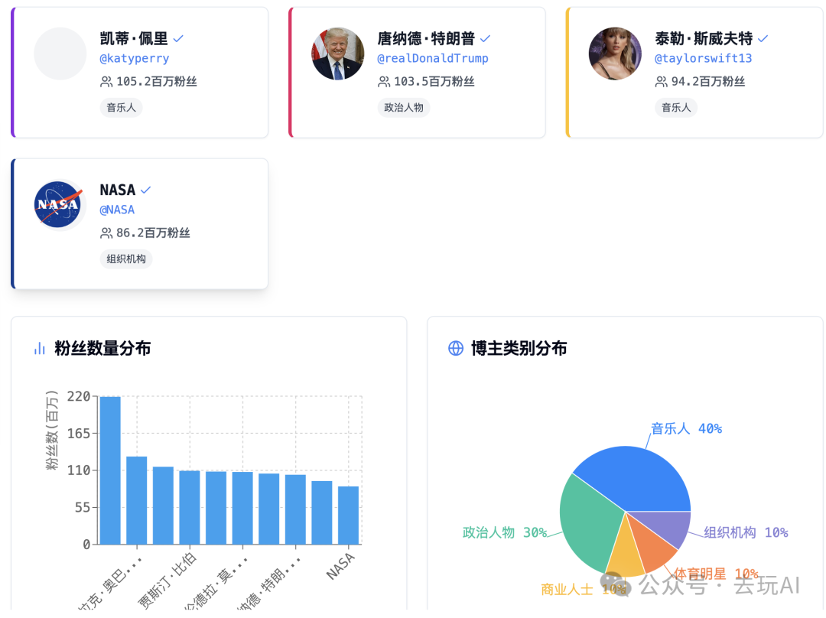Select the name 泰勒·斯威夫特

[704, 38]
